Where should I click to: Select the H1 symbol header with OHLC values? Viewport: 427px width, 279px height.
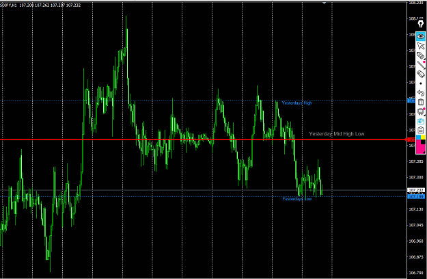point(40,5)
